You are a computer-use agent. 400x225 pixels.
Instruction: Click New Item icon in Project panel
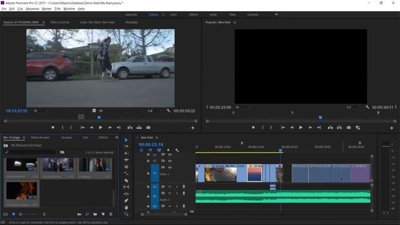tap(103, 214)
